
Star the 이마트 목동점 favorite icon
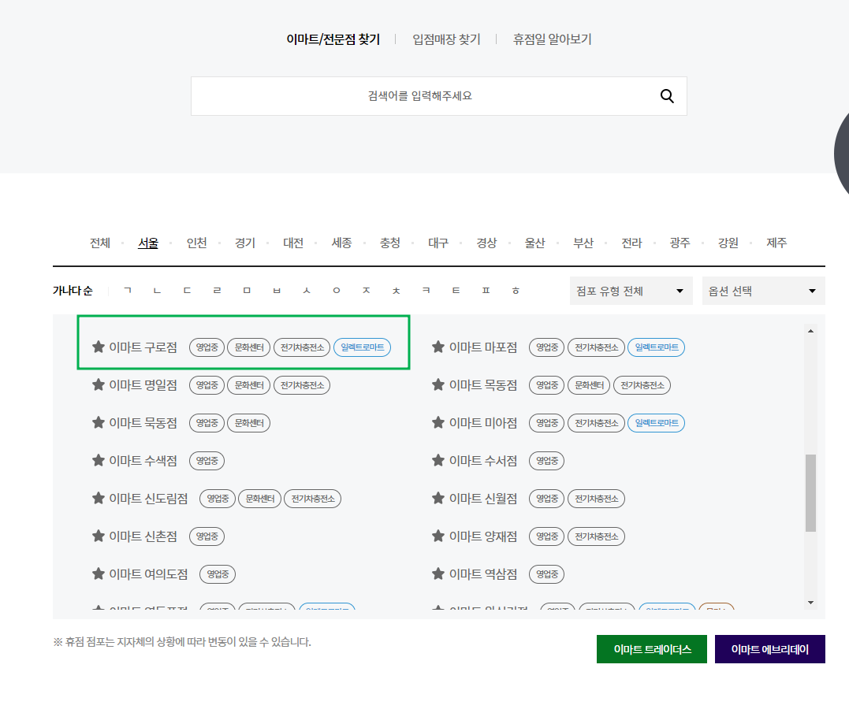[438, 384]
